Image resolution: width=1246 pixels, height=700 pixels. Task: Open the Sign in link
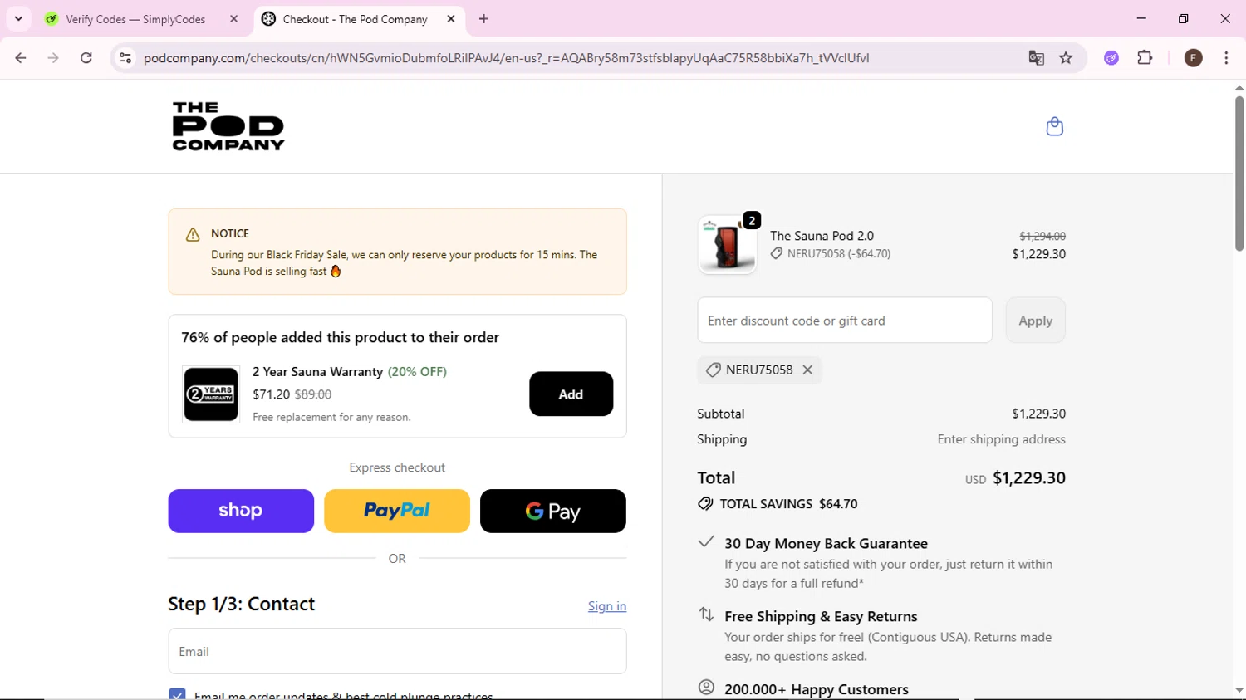(x=607, y=606)
